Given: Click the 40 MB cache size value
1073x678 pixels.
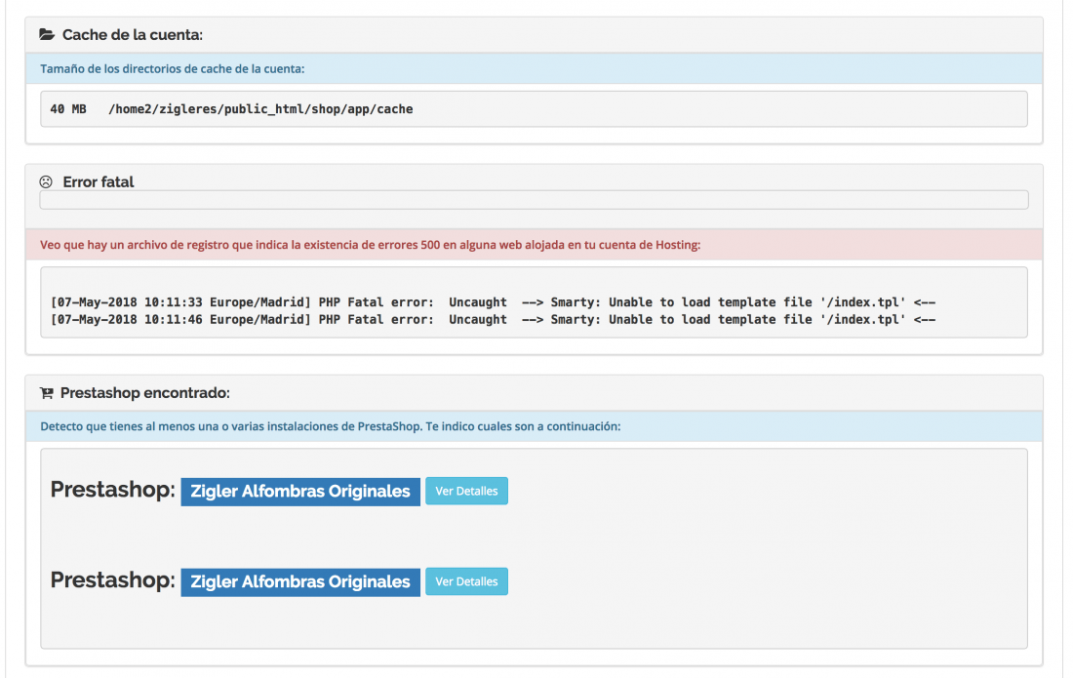Looking at the screenshot, I should tap(68, 109).
